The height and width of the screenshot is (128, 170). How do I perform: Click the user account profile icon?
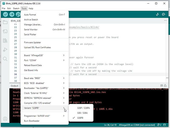(5, 119)
